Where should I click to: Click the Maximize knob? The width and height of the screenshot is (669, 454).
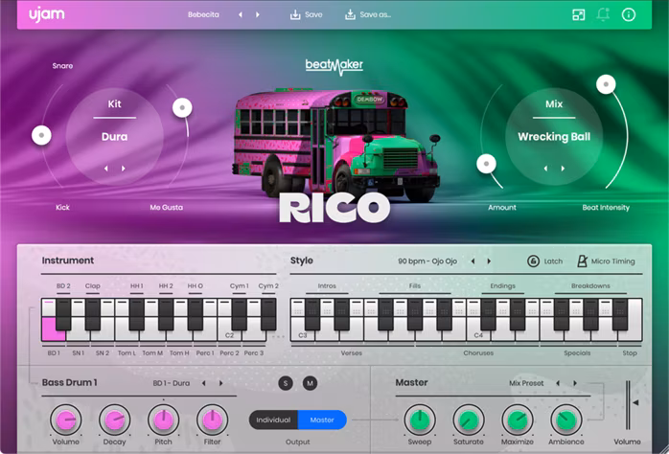pyautogui.click(x=518, y=420)
